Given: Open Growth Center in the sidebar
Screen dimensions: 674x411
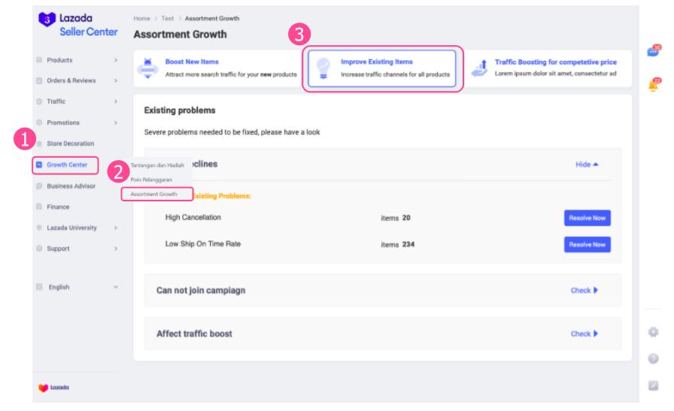Looking at the screenshot, I should click(66, 165).
